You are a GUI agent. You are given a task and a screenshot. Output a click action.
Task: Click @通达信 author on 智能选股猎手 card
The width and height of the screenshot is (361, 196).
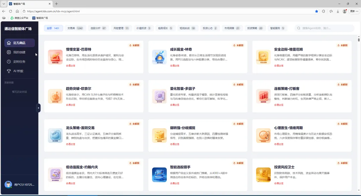(175, 183)
